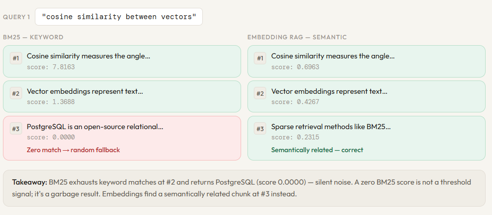
Task: Open "PostgreSQL is an open-source relational" result
Action: [x=95, y=127]
